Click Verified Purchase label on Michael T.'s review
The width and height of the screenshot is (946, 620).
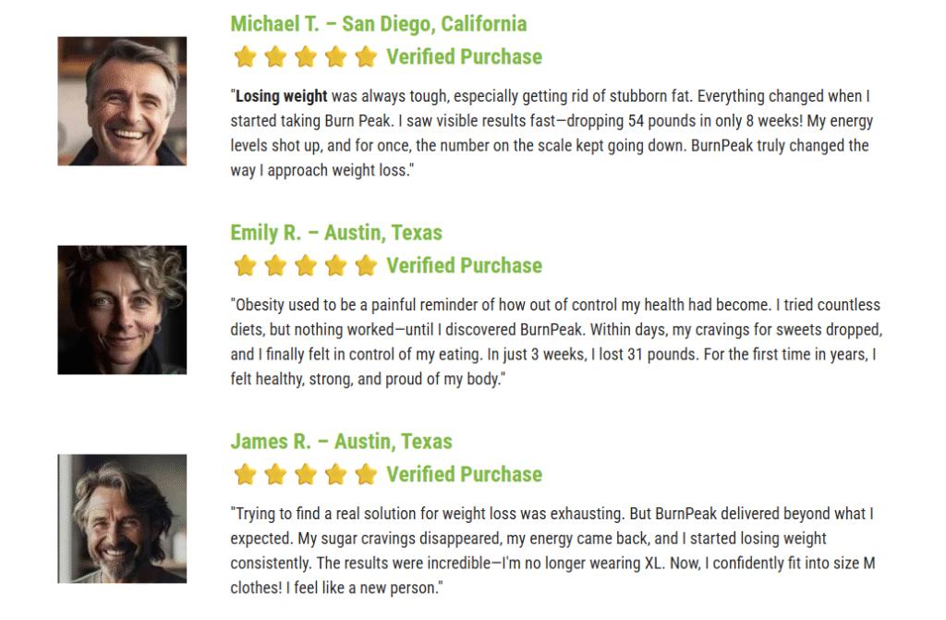[x=464, y=57]
